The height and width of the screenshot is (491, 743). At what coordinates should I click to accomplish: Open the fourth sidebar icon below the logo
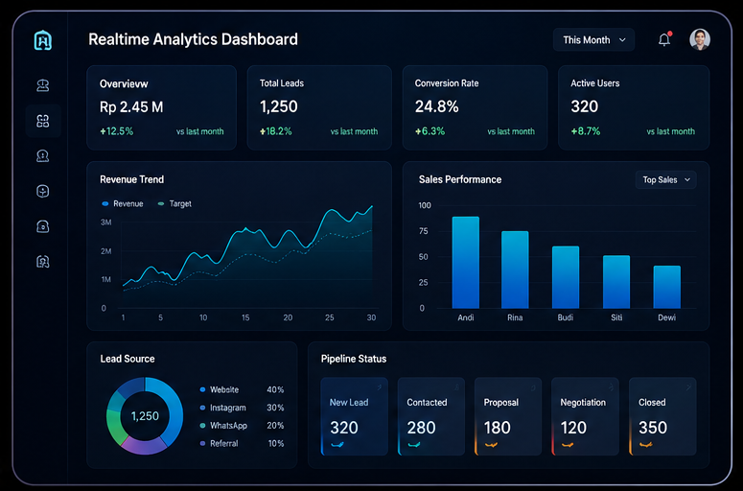pos(42,191)
